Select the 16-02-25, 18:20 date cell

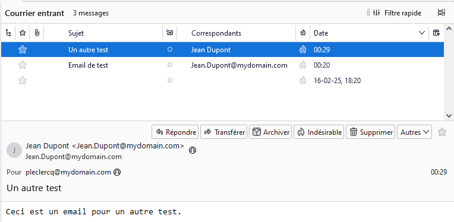[338, 80]
